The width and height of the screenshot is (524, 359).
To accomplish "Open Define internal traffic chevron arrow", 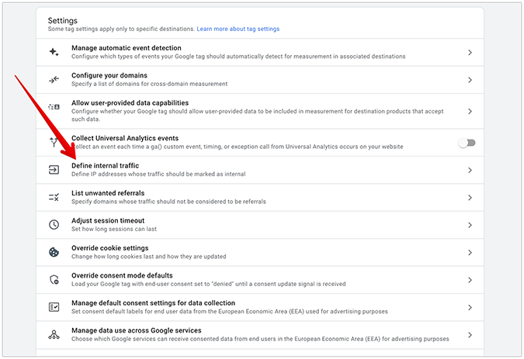I will 470,170.
